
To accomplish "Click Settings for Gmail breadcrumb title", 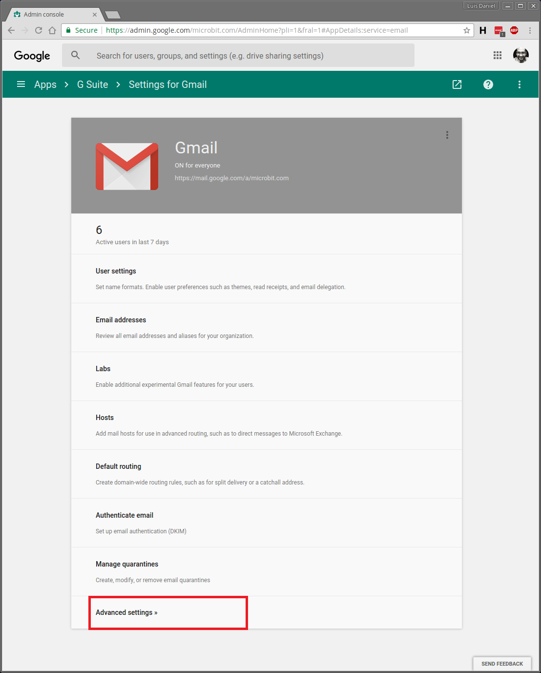I will (168, 84).
